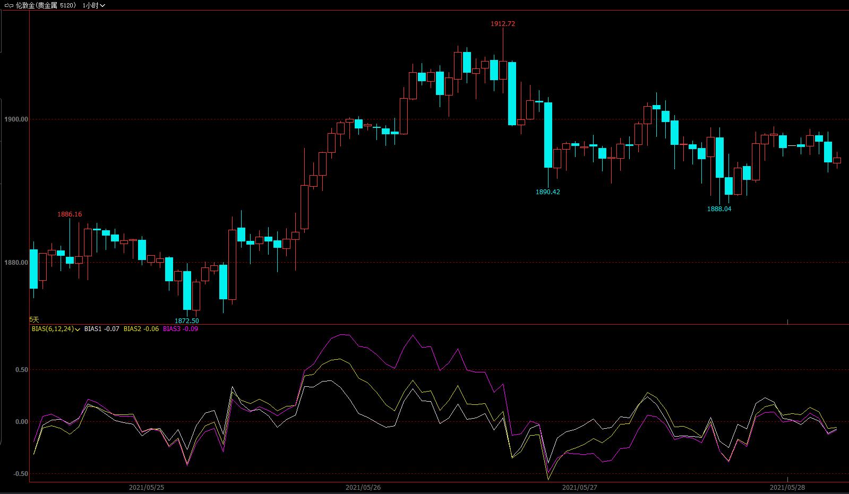Image resolution: width=849 pixels, height=494 pixels.
Task: Open the BIAS(6,12,24) indicator dropdown
Action: (55, 329)
